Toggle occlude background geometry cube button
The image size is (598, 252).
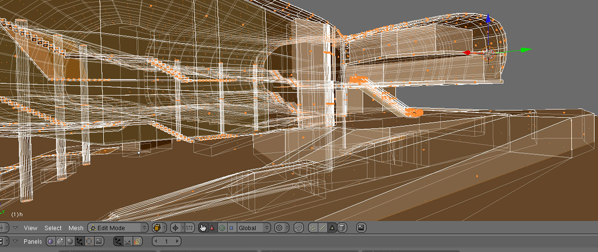(x=342, y=228)
